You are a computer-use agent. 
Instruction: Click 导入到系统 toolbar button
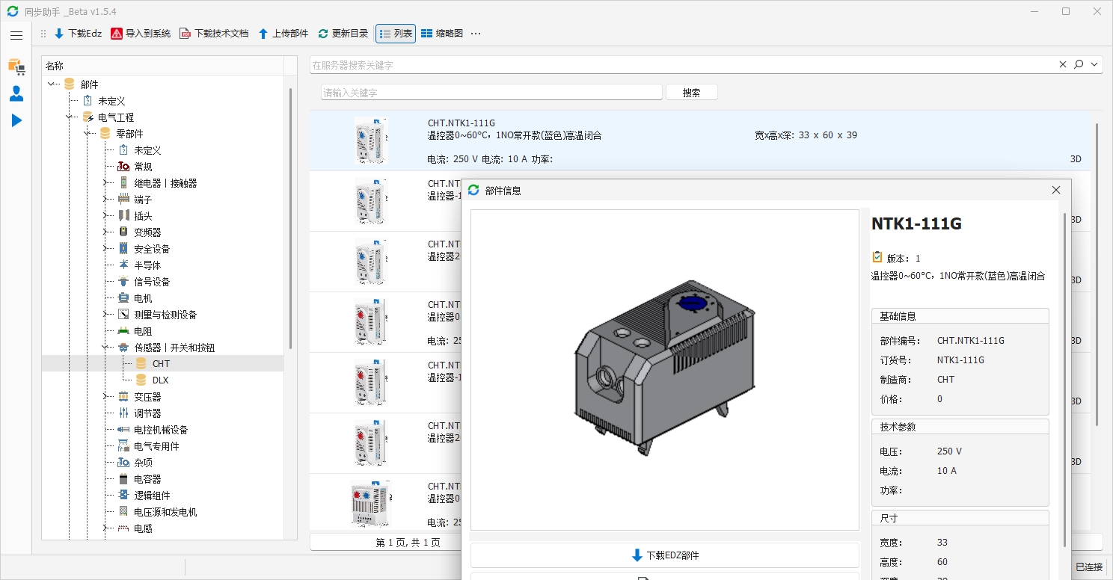(141, 34)
